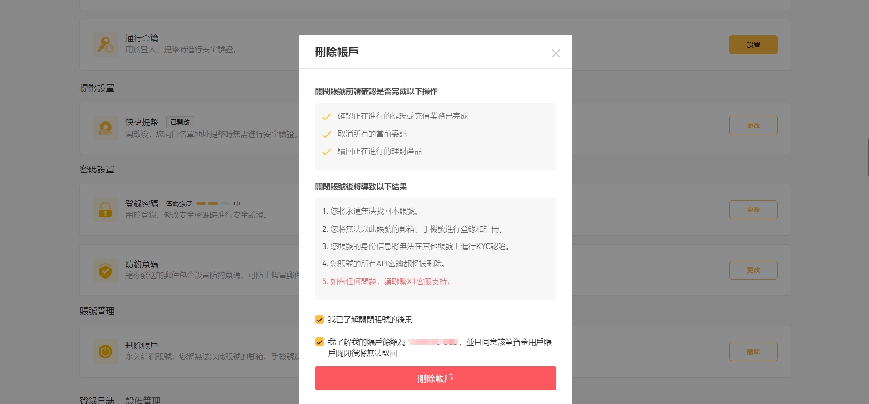Click the 提幣設置 section heading

point(97,88)
